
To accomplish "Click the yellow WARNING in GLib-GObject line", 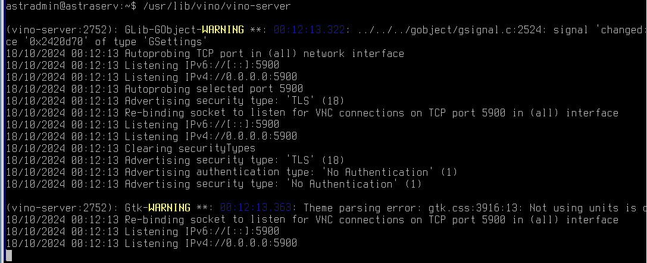I will [223, 30].
